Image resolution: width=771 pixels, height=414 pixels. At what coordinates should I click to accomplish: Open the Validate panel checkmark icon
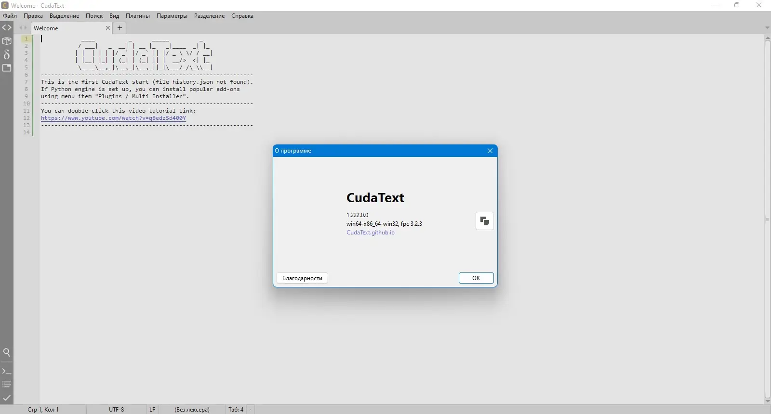[7, 398]
